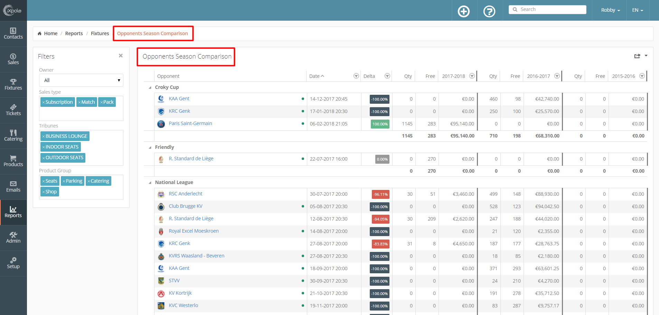Open Royal Excel Moeskroen link

point(194,231)
